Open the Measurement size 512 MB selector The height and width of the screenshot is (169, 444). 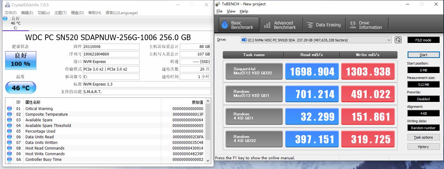[423, 85]
